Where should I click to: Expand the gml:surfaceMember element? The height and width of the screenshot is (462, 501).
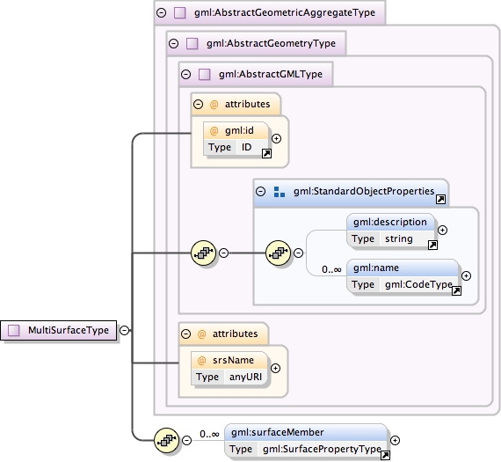coord(395,441)
